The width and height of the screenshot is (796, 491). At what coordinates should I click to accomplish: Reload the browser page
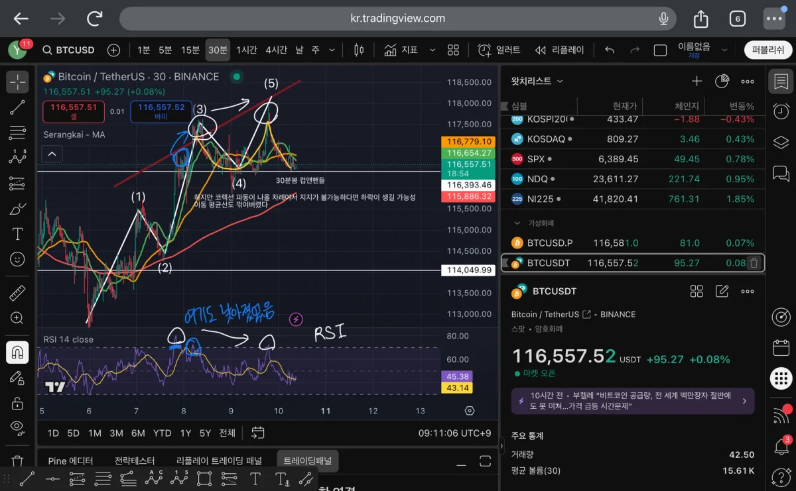(x=95, y=19)
